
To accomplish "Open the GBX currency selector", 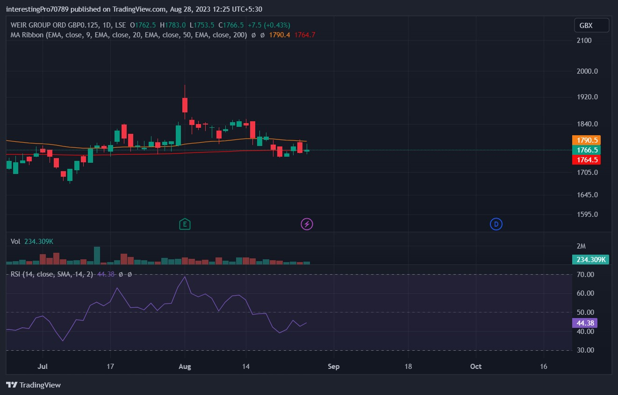I will click(592, 25).
